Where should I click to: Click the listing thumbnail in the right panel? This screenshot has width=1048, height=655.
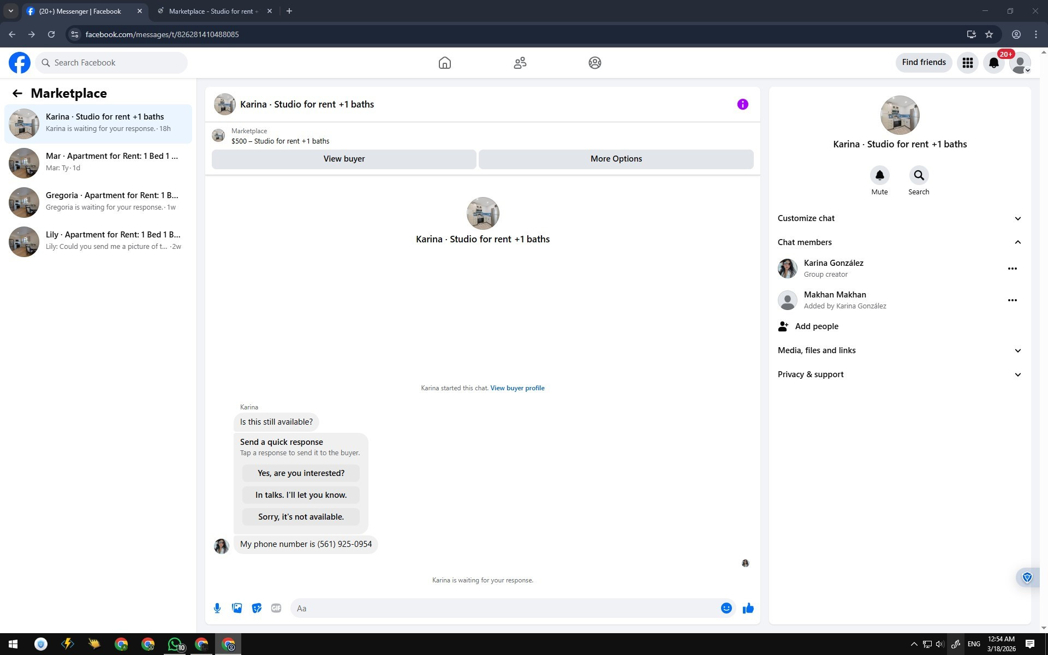pyautogui.click(x=900, y=115)
